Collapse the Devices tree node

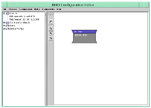(x=4, y=13)
